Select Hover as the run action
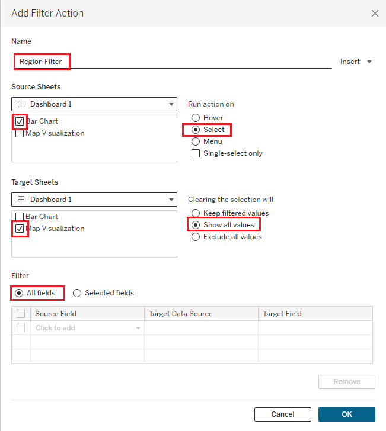Image resolution: width=386 pixels, height=431 pixels. click(196, 118)
